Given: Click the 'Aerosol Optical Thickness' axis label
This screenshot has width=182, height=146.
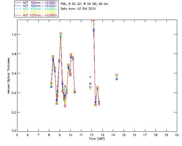Looking at the screenshot, I should click(x=8, y=76).
